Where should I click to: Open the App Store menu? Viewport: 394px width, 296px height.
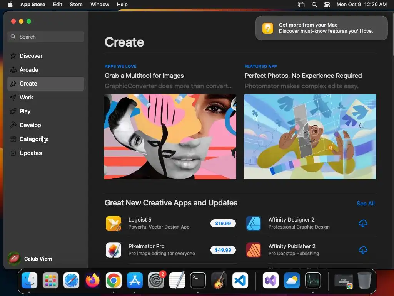[33, 4]
